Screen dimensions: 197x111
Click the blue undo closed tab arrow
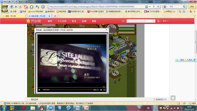coord(37,7)
